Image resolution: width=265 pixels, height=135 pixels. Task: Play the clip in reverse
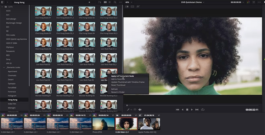tap(182, 110)
